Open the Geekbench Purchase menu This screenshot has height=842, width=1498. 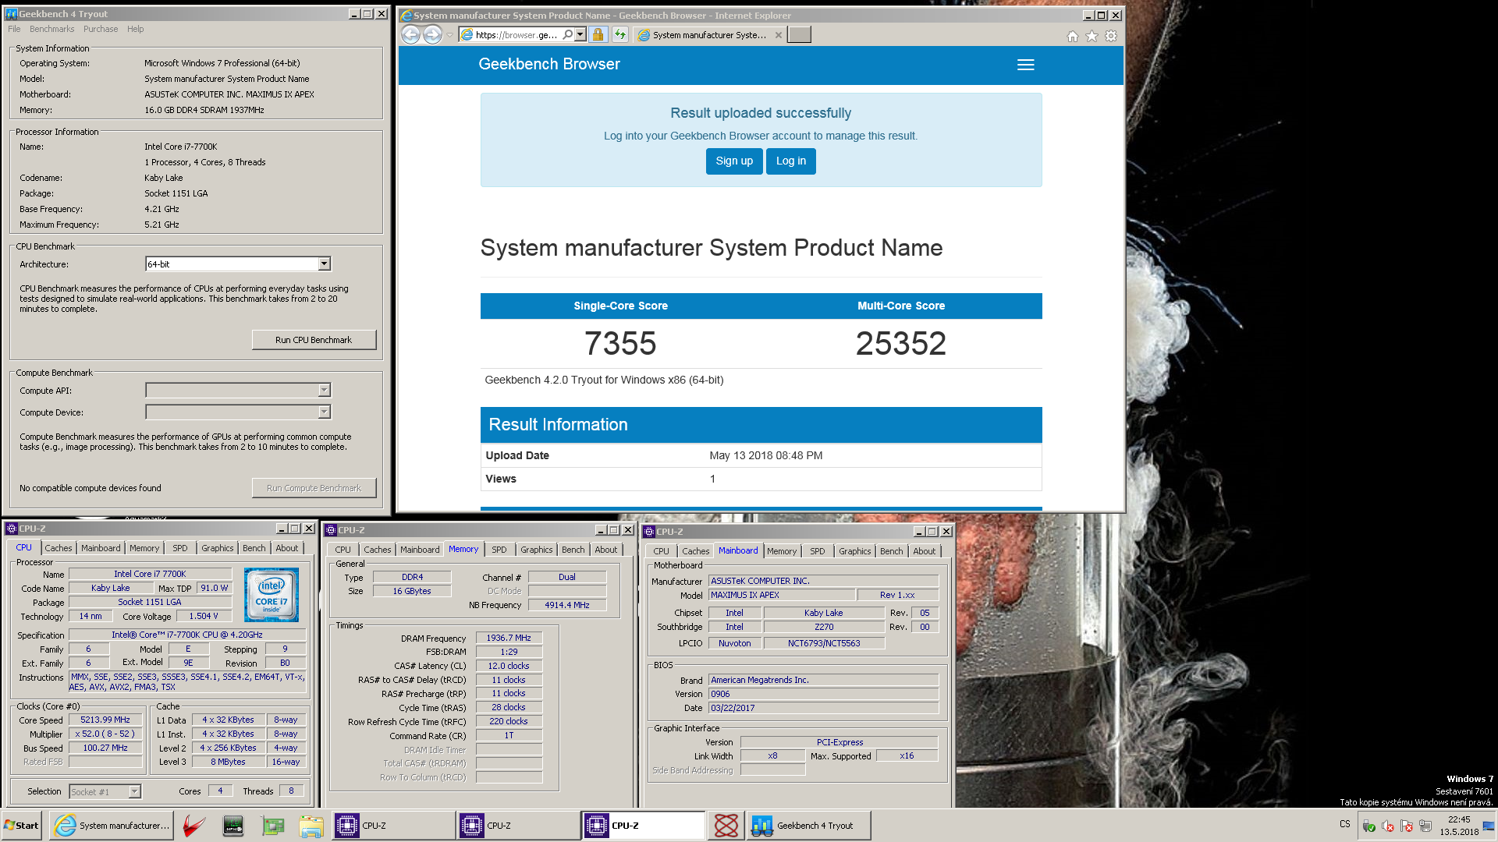pyautogui.click(x=101, y=29)
